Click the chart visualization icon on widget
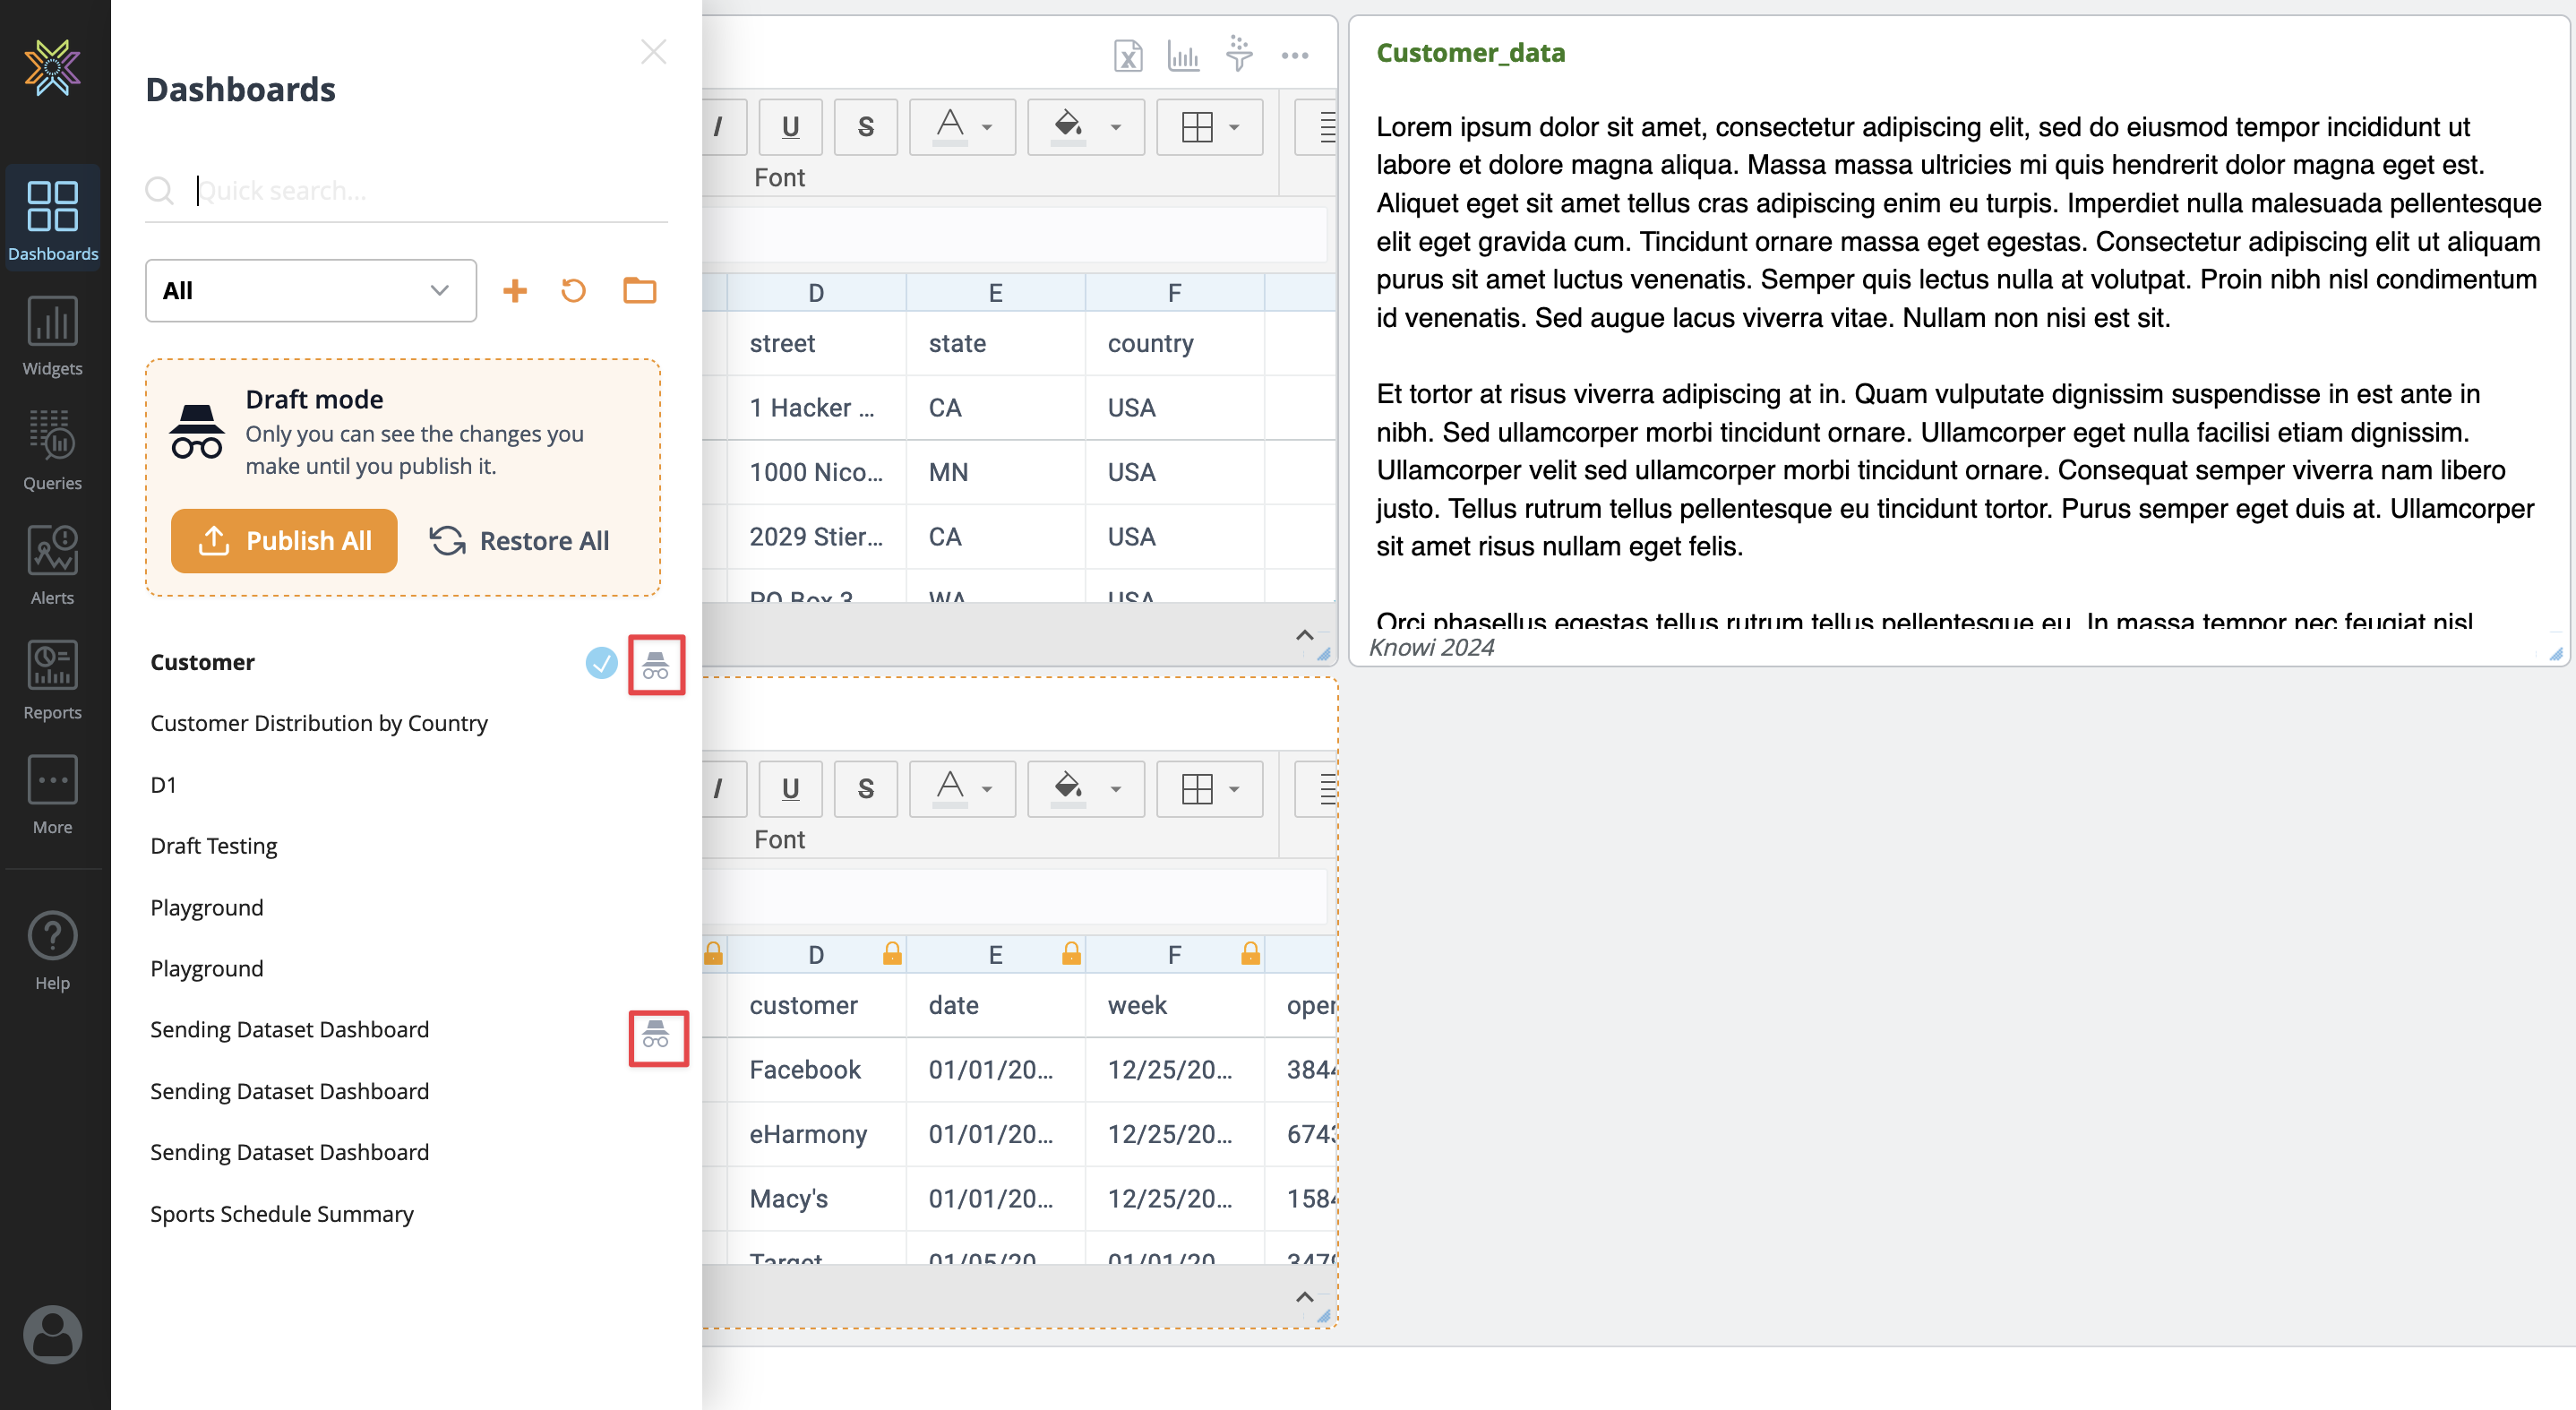 pyautogui.click(x=1183, y=56)
